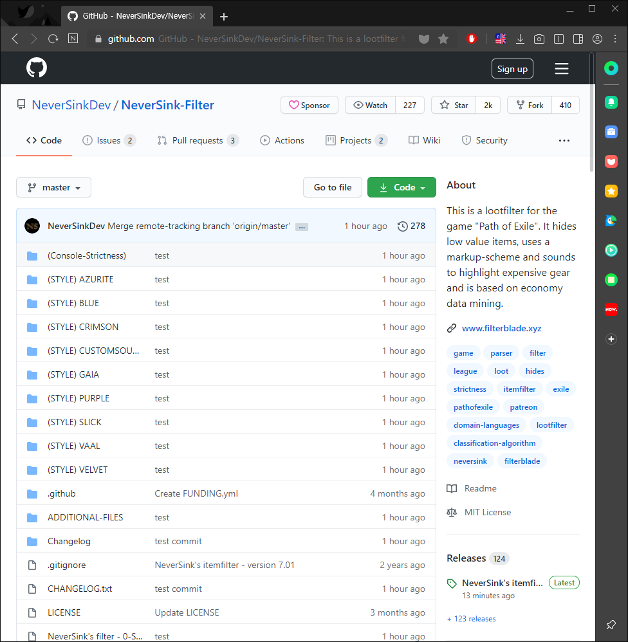Expand the master branch dropdown

click(53, 188)
